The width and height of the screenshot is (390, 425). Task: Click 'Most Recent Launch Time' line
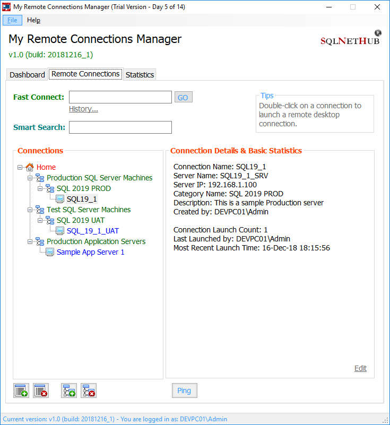pos(252,248)
